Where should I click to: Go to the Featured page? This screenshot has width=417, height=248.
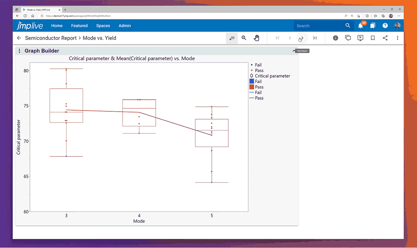pyautogui.click(x=79, y=26)
